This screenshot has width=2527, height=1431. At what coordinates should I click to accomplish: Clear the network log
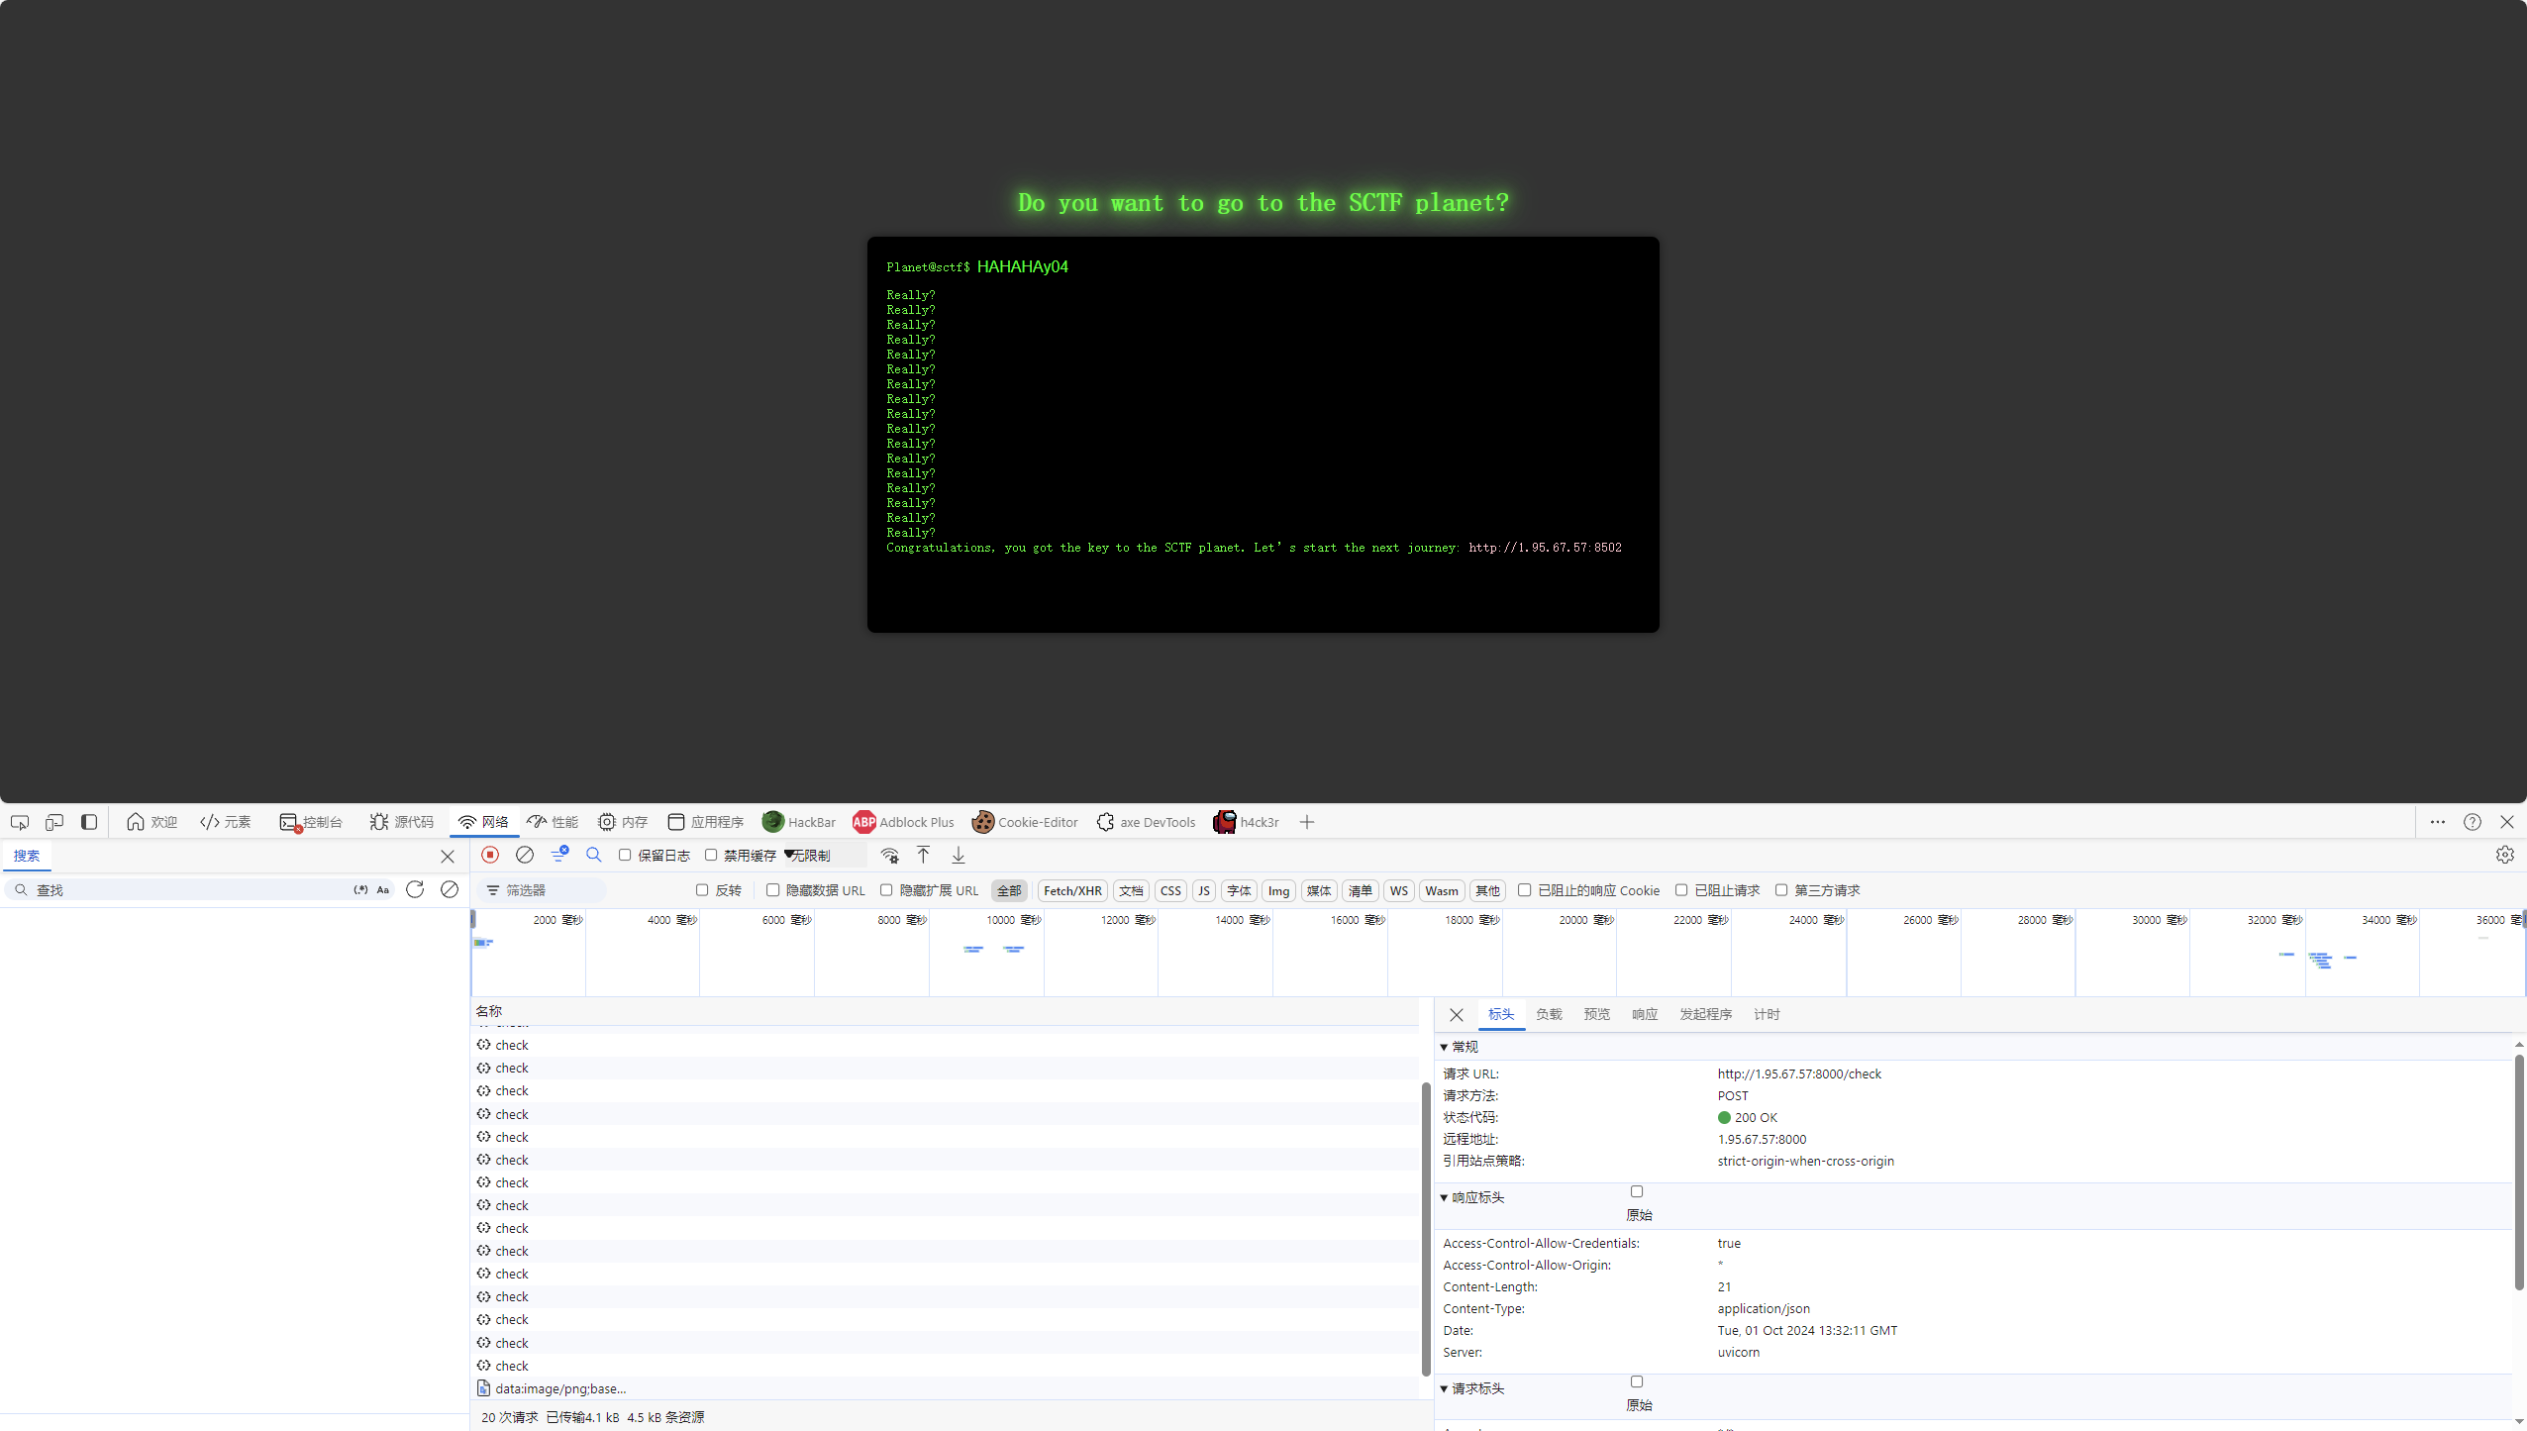tap(525, 855)
